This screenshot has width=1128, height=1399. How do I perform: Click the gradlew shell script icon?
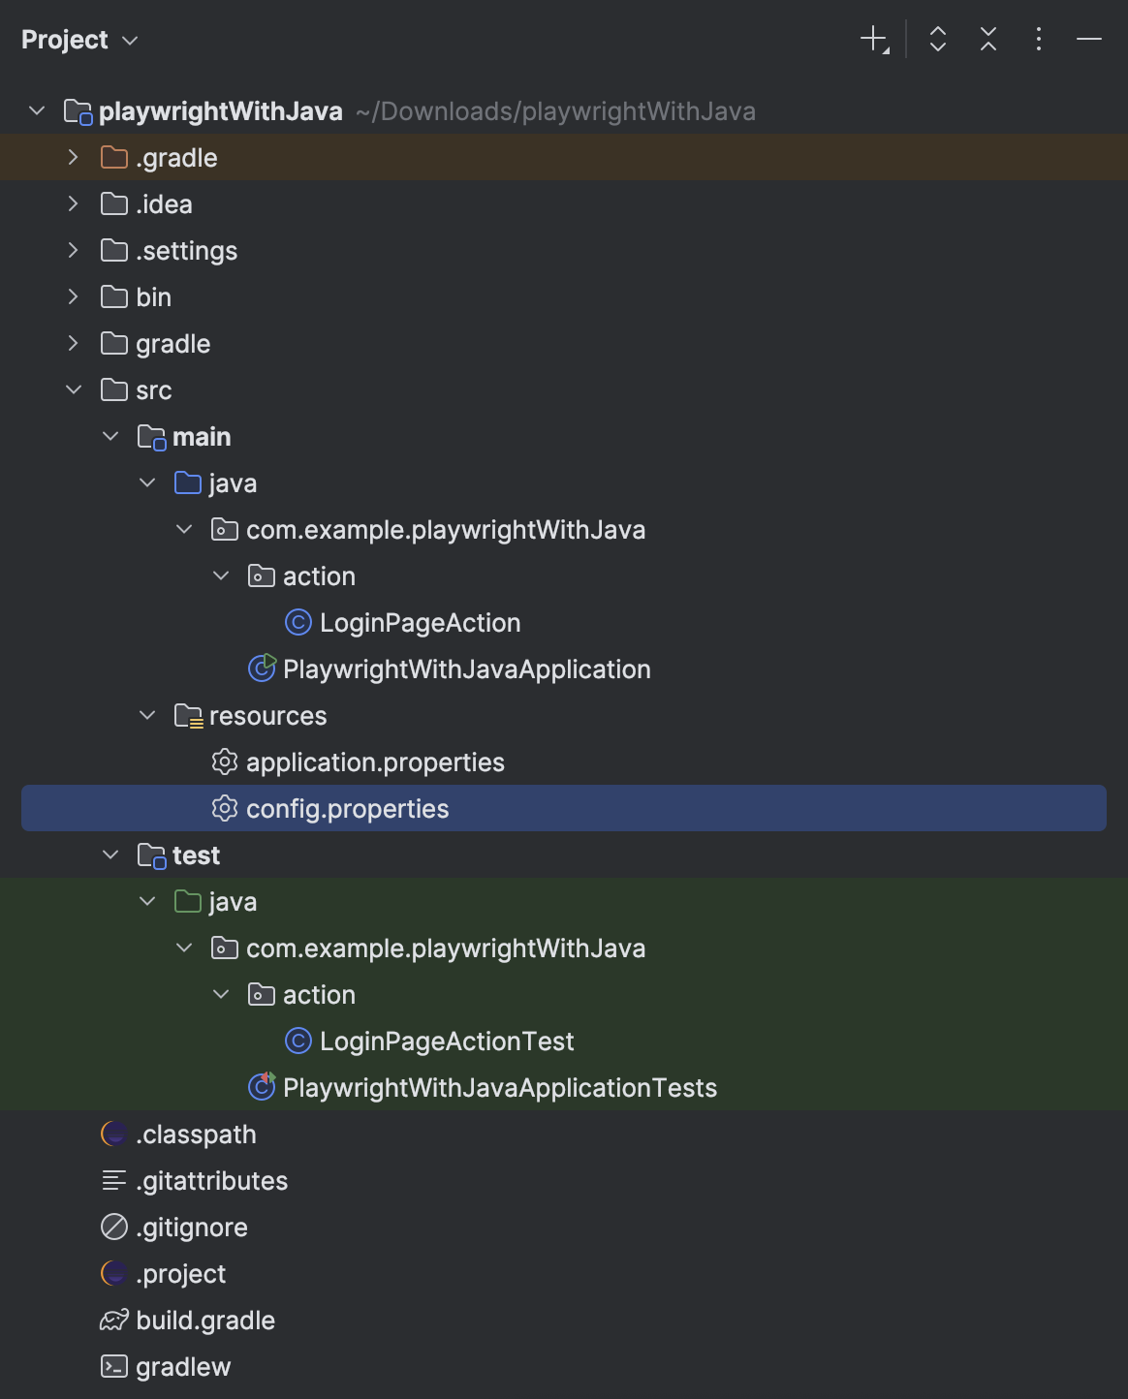click(x=114, y=1367)
